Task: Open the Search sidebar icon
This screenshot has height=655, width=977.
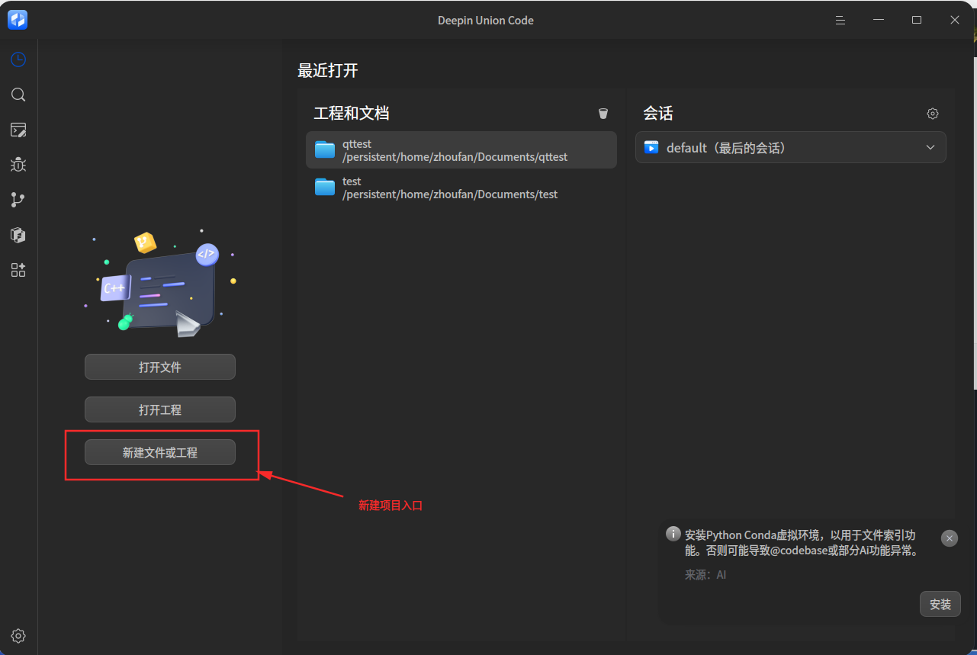Action: pyautogui.click(x=18, y=95)
